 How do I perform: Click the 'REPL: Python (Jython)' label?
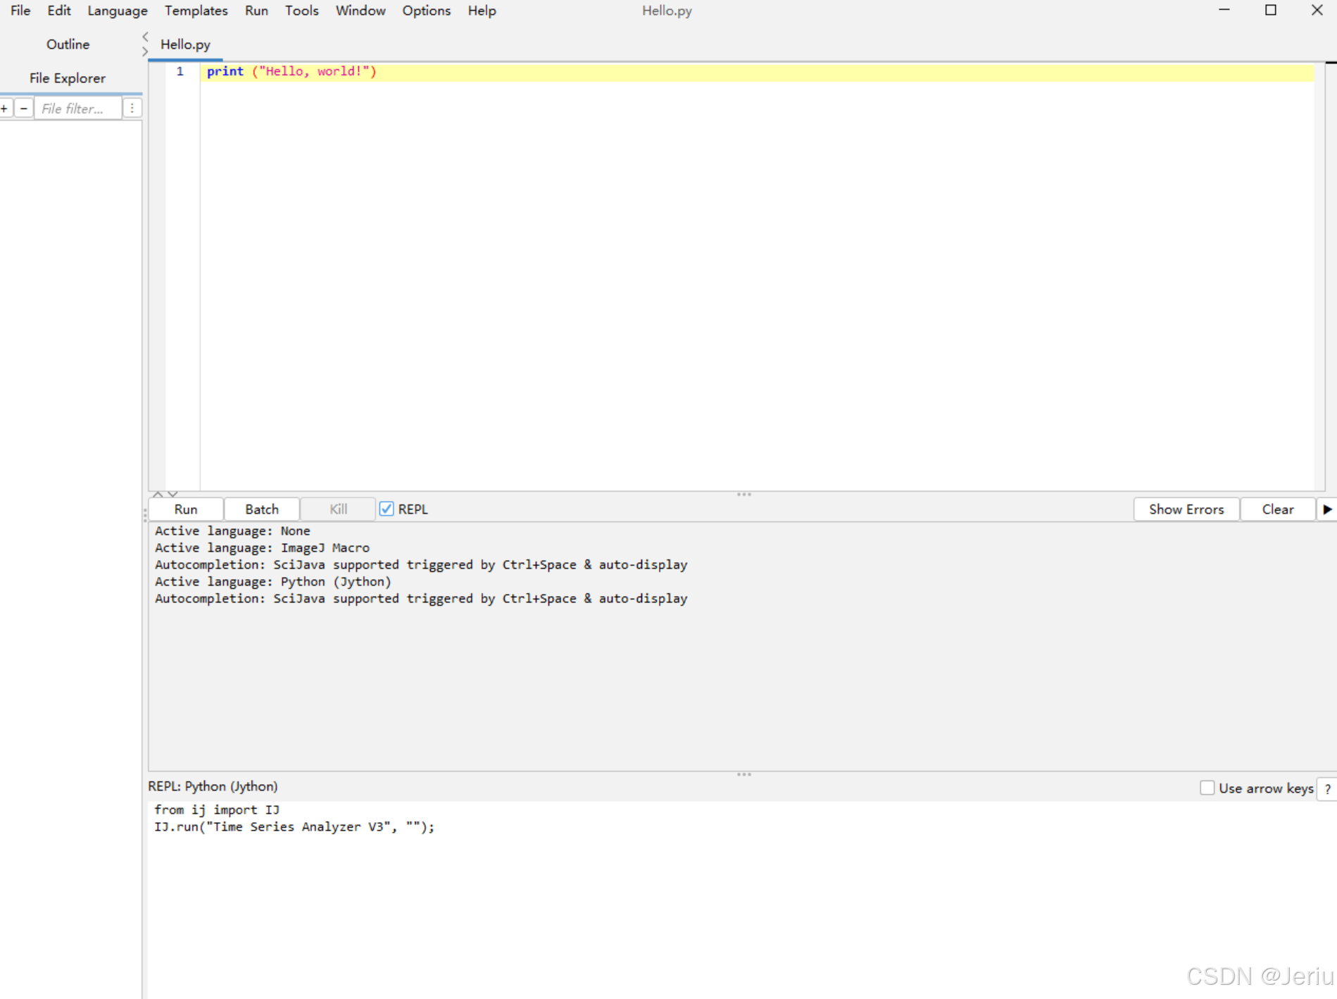pos(213,786)
